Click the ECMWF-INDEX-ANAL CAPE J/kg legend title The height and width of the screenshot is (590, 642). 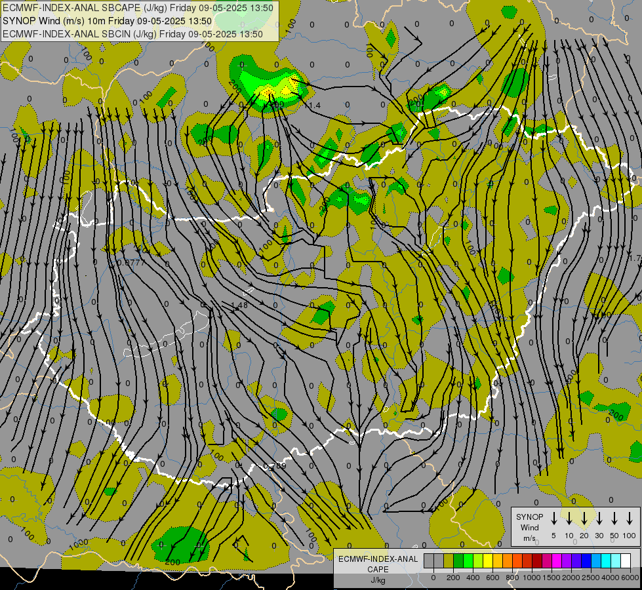[x=378, y=570]
